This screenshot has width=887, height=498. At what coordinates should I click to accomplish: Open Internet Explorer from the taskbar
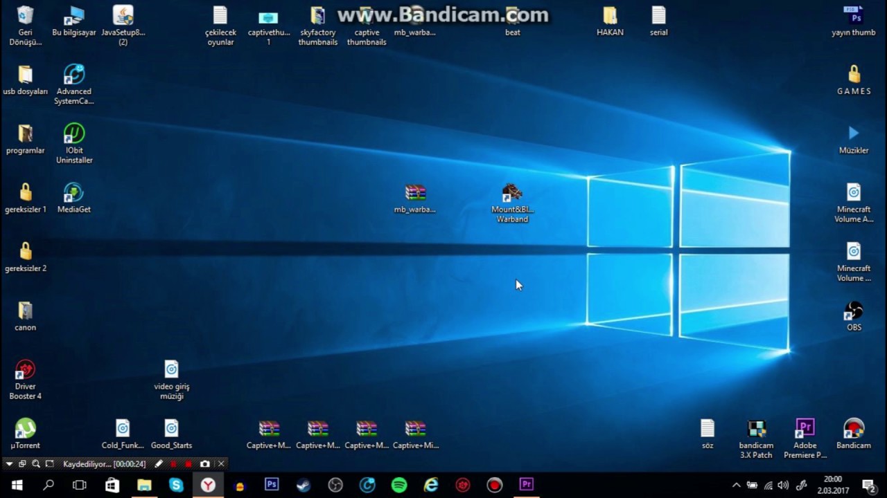coord(431,485)
